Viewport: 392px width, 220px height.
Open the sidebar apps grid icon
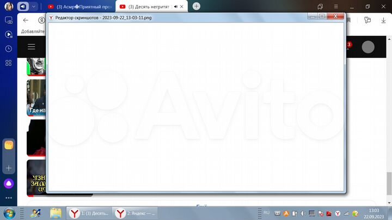point(9,63)
